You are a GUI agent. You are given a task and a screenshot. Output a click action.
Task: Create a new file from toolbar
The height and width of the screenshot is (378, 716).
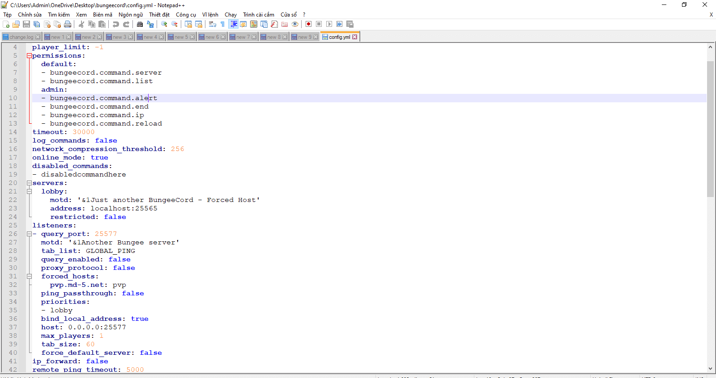pyautogui.click(x=6, y=24)
